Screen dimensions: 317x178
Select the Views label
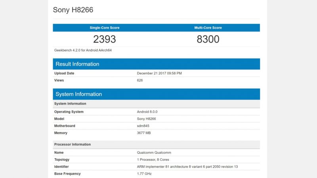click(x=59, y=80)
